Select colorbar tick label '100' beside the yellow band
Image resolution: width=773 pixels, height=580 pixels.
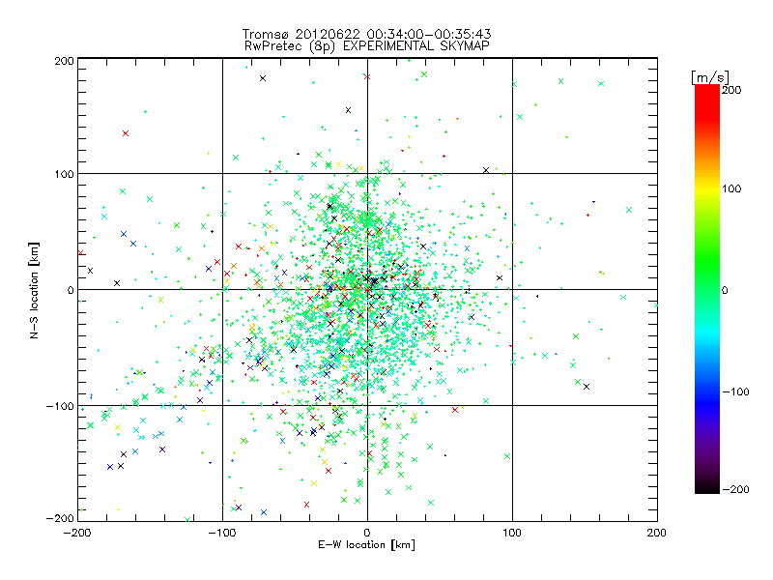pyautogui.click(x=731, y=188)
